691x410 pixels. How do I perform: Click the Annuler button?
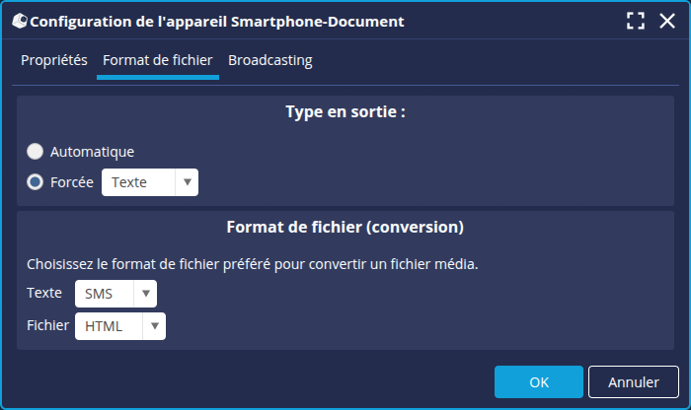634,381
